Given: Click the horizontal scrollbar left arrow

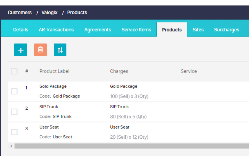Looking at the screenshot, I should pos(11,146).
